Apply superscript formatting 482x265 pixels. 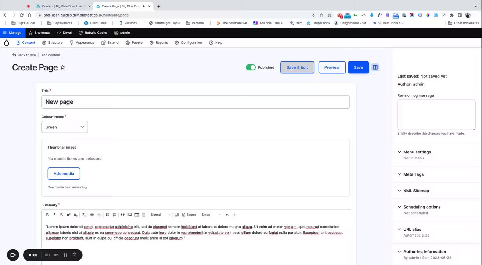tap(68, 215)
